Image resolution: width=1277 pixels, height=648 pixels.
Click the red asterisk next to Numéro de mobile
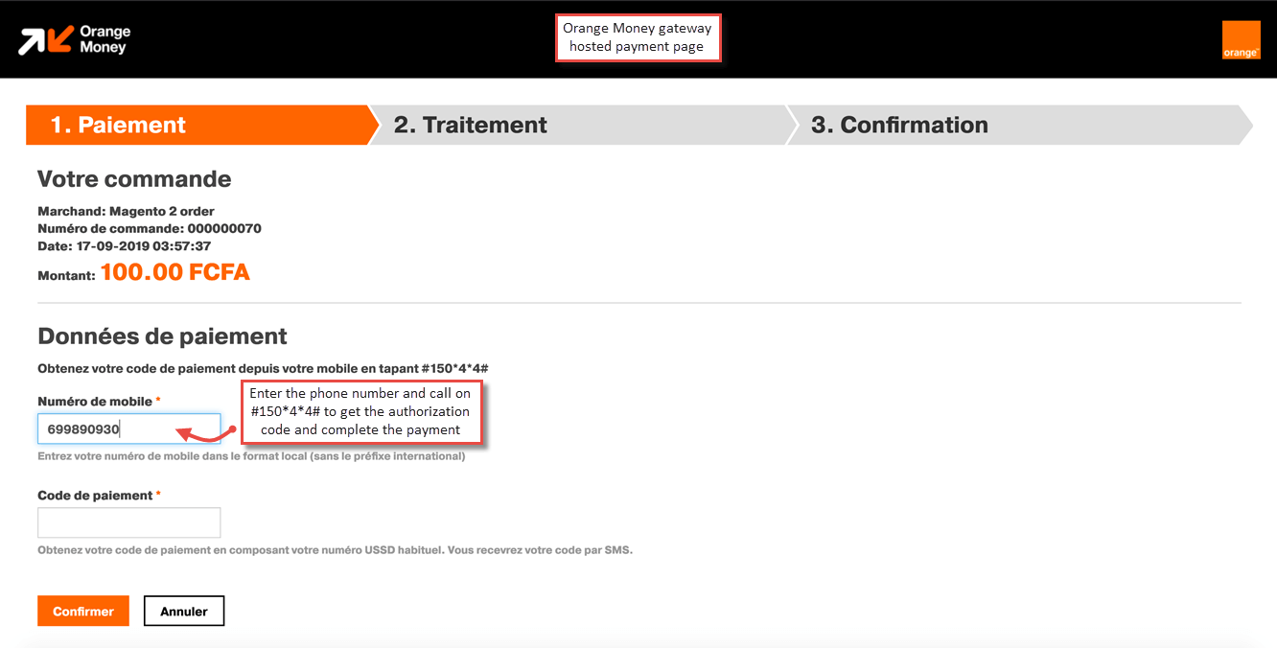point(156,398)
